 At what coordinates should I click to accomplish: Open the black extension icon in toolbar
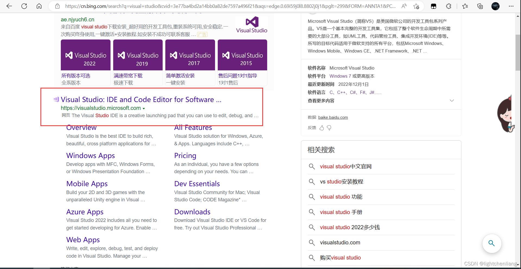point(434,6)
